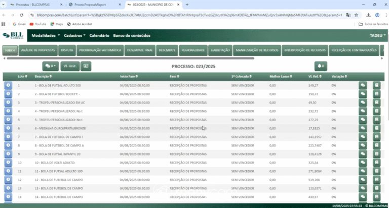Sort table by Início Fase column
389x208 pixels.
(x=129, y=76)
